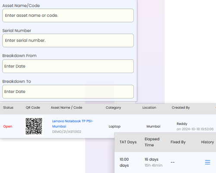
Task: Select the Mumbai location cell
Action: click(x=153, y=126)
